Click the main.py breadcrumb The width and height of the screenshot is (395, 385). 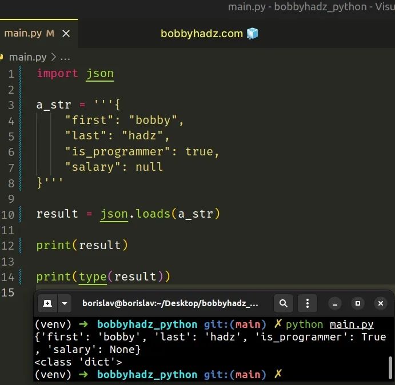pos(27,57)
